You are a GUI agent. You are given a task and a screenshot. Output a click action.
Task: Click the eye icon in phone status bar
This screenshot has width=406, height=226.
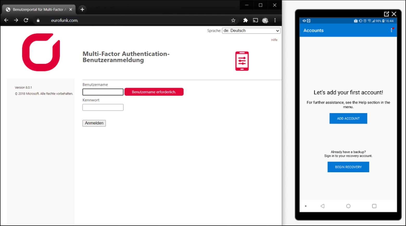[304, 21]
